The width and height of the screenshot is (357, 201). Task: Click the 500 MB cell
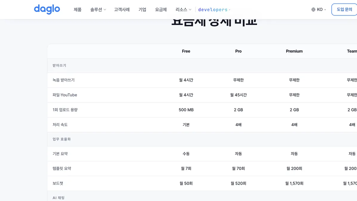click(186, 110)
